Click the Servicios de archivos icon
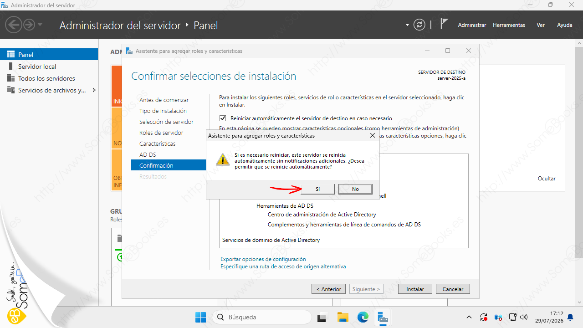The width and height of the screenshot is (583, 328). coord(11,90)
